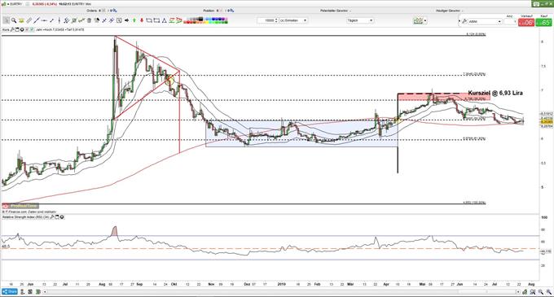Click the Kurs panel round black icon
Image resolution: width=554 pixels, height=297 pixels.
[22, 29]
